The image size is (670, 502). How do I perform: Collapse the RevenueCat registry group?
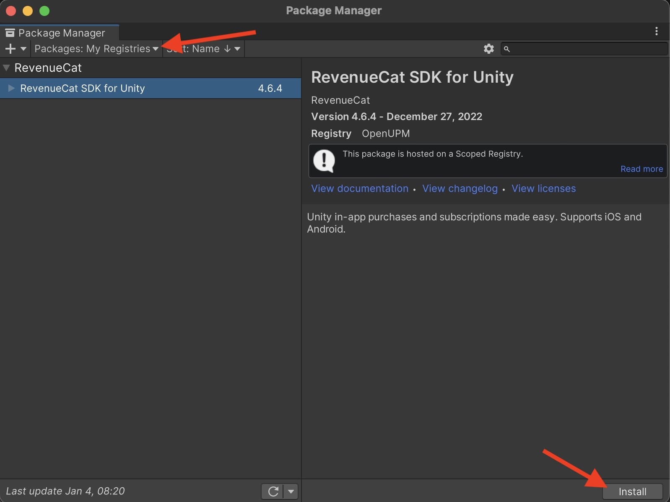[x=6, y=68]
